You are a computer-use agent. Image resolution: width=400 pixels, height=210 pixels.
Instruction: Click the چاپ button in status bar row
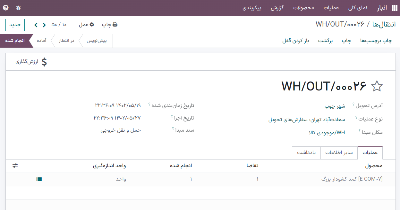[346, 41]
